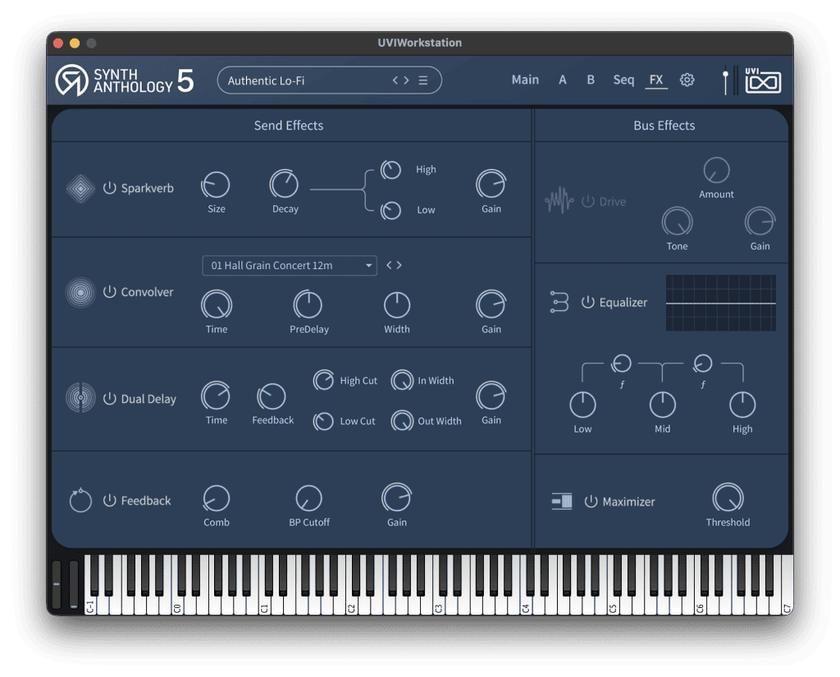The height and width of the screenshot is (677, 840).
Task: Click the Maximizer Threshold knob
Action: click(728, 498)
